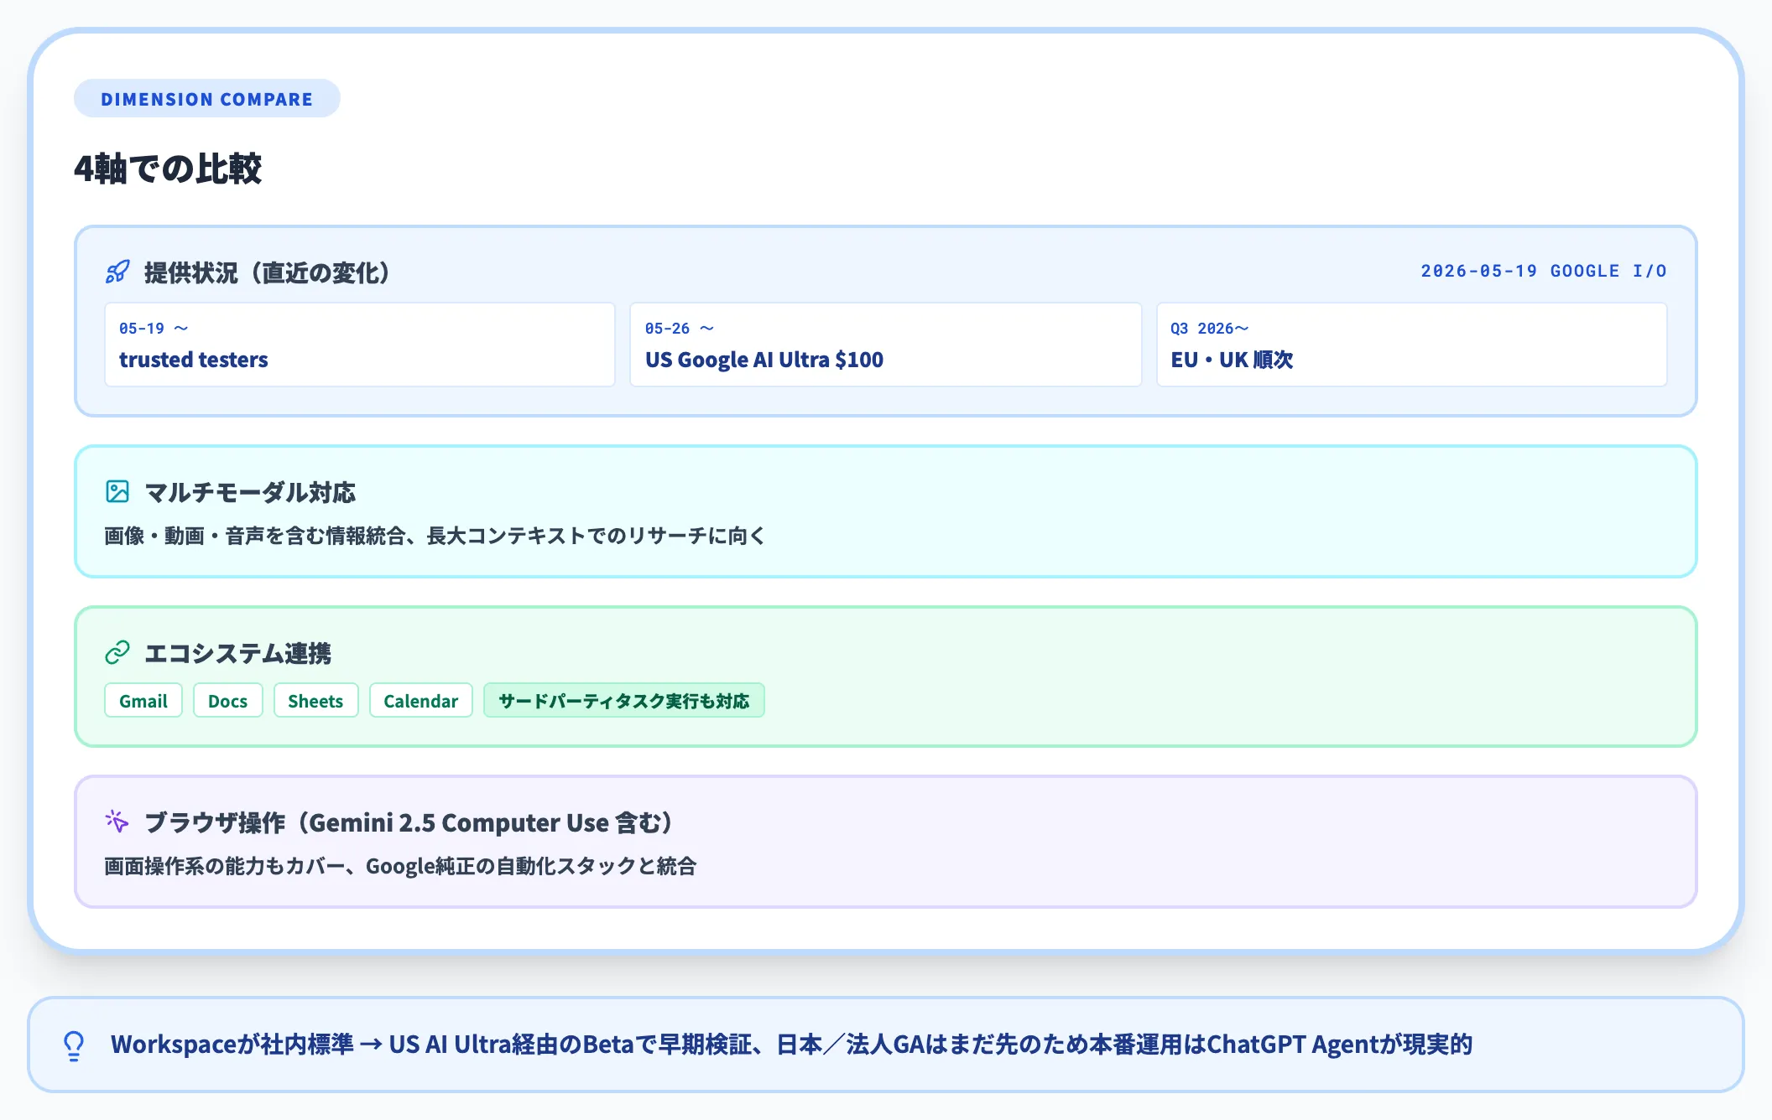Click the 2026-05-19 GOOGLE I/O label
The image size is (1772, 1120).
(1544, 271)
